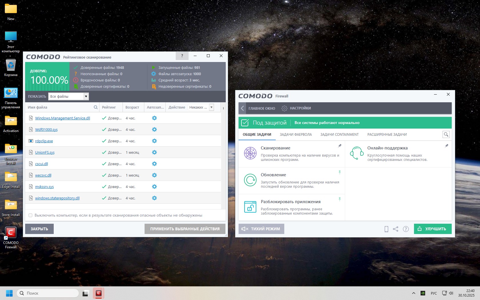Image resolution: width=480 pixels, height=300 pixels.
Task: Click the Windows taskbar search field
Action: (x=48, y=293)
